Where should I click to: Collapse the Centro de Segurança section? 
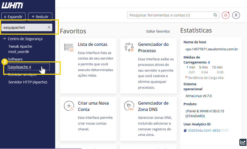(4, 39)
